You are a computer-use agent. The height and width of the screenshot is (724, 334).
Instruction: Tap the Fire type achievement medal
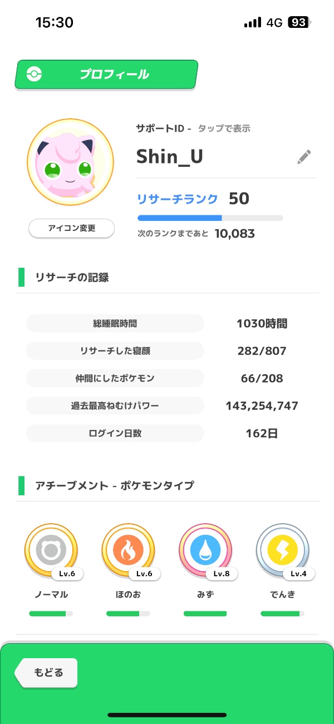click(128, 551)
